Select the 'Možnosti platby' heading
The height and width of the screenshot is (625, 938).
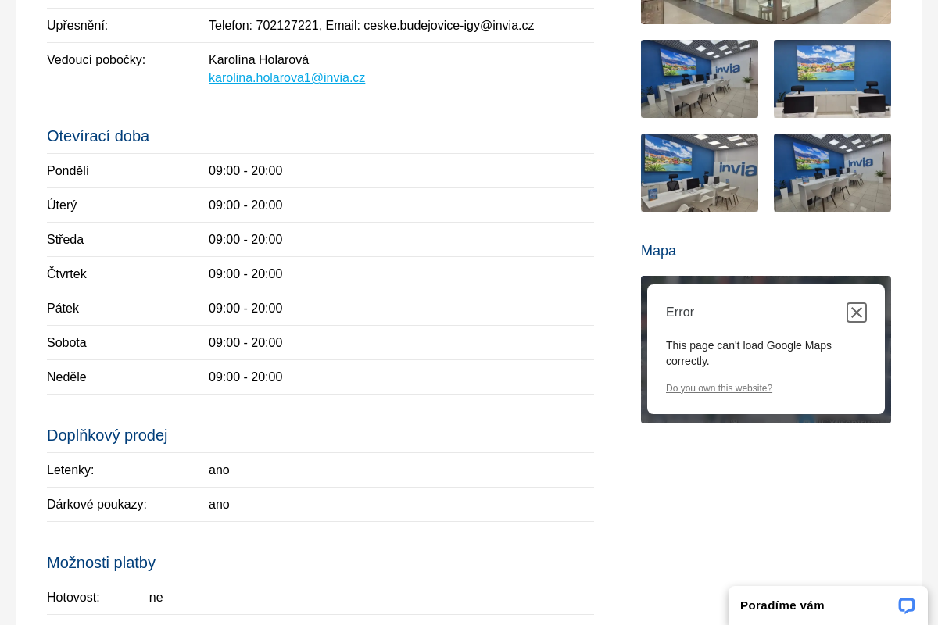101,562
